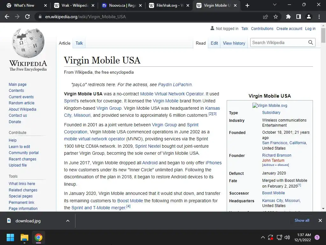The width and height of the screenshot is (326, 245).
Task: Click Show all downloads
Action: click(302, 220)
